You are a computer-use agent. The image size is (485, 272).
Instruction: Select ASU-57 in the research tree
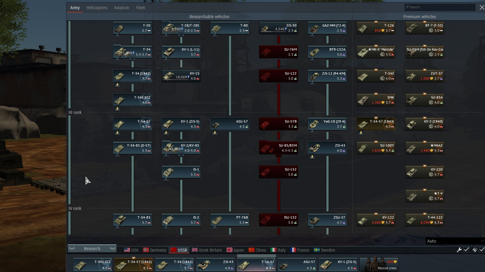pyautogui.click(x=230, y=124)
